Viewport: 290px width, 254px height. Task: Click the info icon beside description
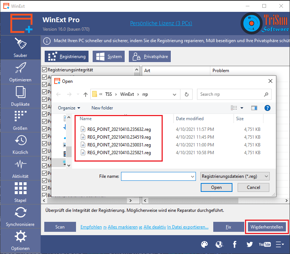47,41
